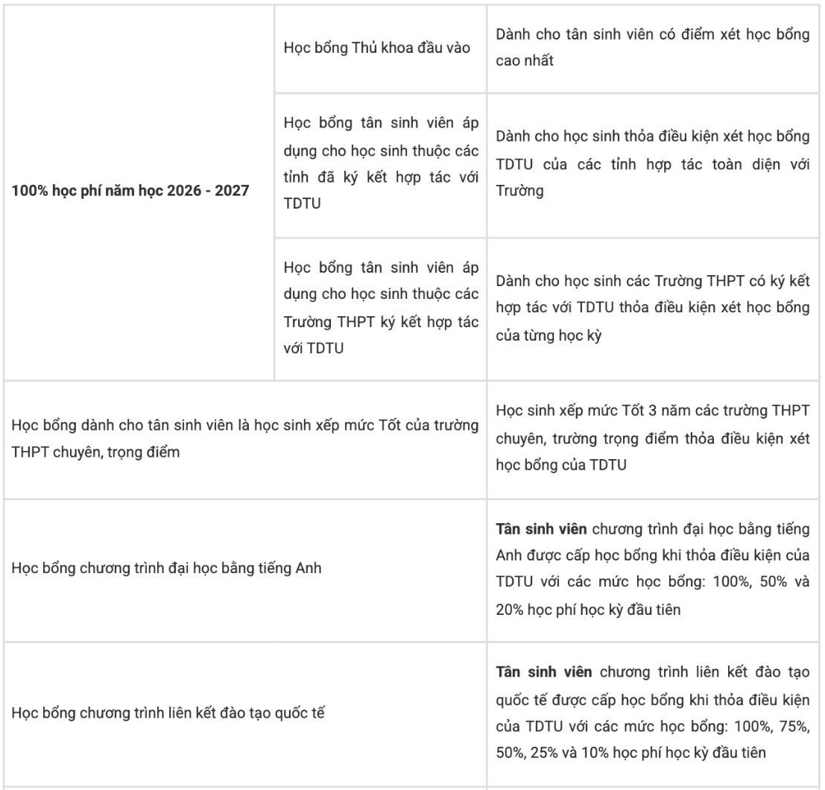
Task: Click the cell about 'tỉnh đã ký kết hợp tác với TDTU'
Action: click(380, 165)
